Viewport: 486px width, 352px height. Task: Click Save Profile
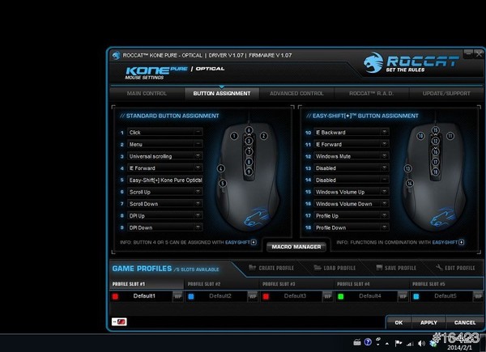[396, 268]
